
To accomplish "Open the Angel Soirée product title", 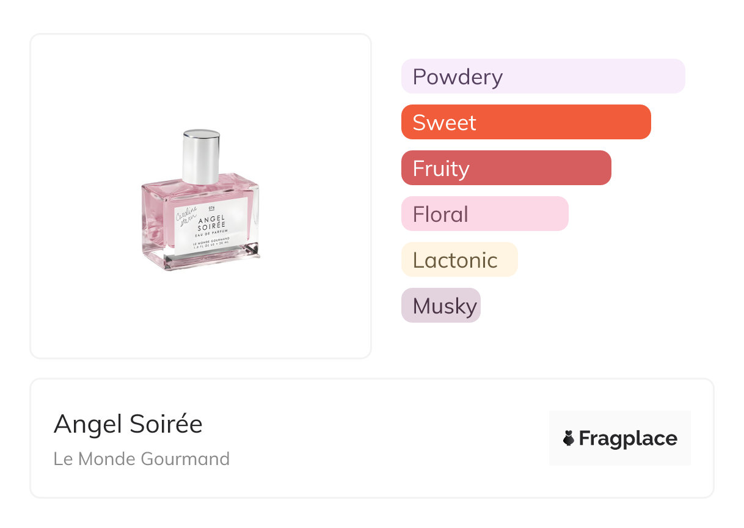I will click(x=128, y=424).
